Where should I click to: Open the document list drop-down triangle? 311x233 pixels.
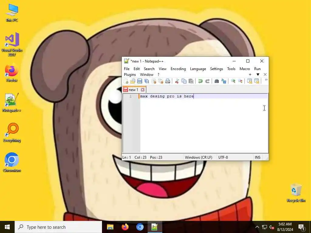[258, 75]
